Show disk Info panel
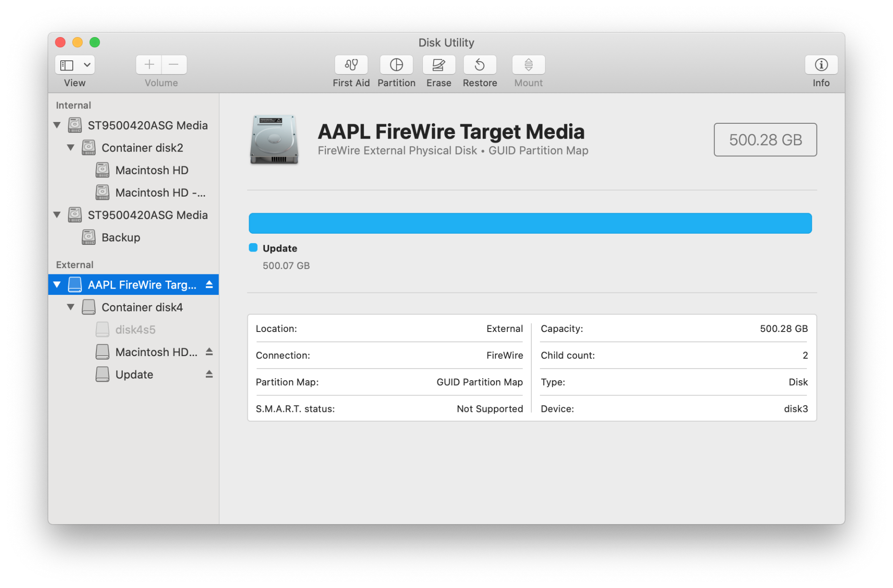The image size is (893, 588). coord(821,65)
